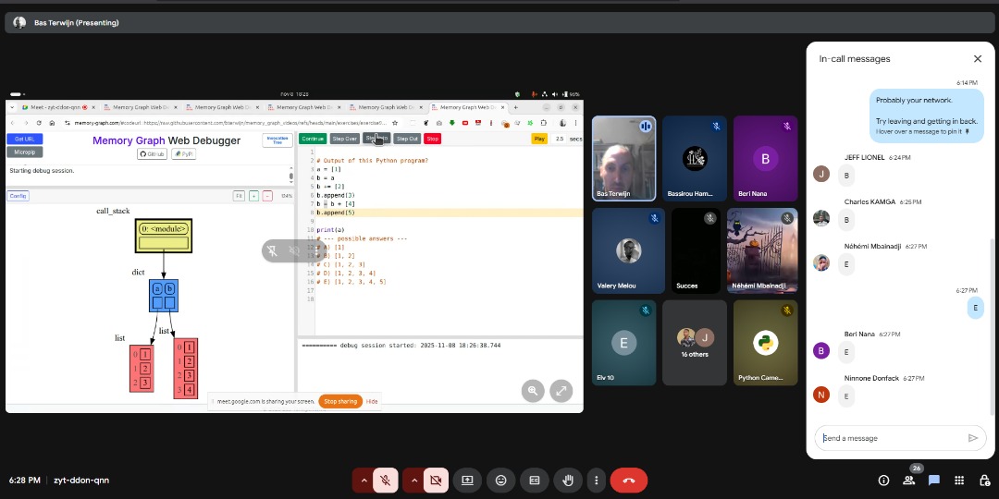The image size is (999, 499).
Task: Click Charles KAMGA's chat avatar
Action: (821, 218)
